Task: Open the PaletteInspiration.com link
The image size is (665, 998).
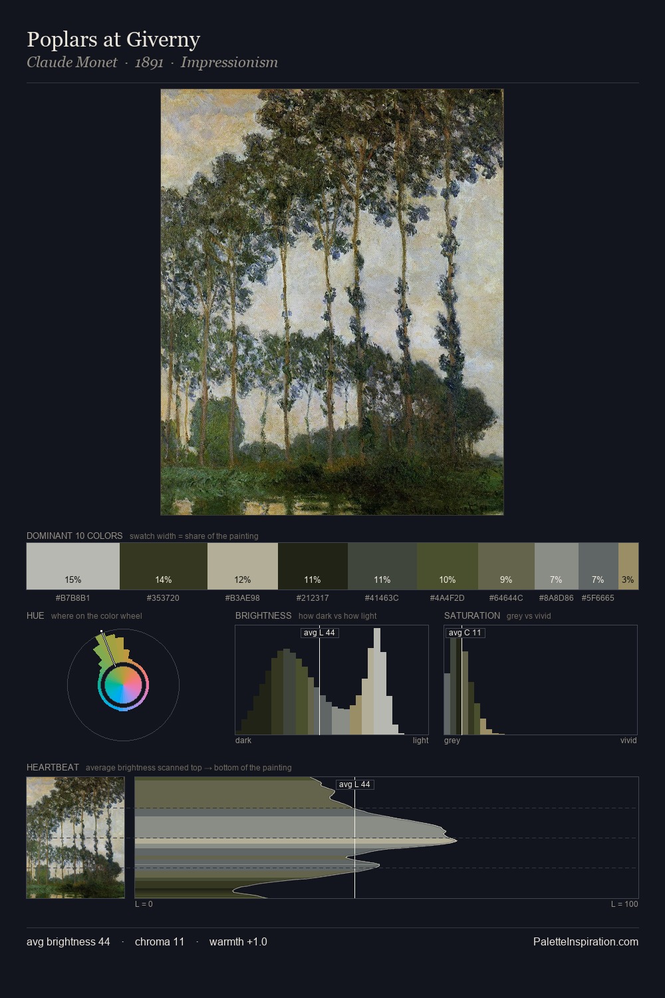Action: point(586,942)
